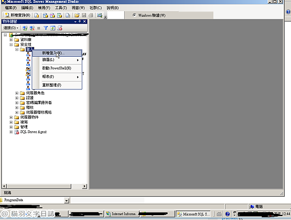The height and width of the screenshot is (220, 291).
Task: Toggle auto-hide pin on Object Explorer panel
Action: [x=80, y=21]
